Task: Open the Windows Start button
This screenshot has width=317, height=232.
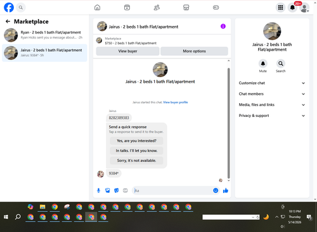Action: pos(6,217)
